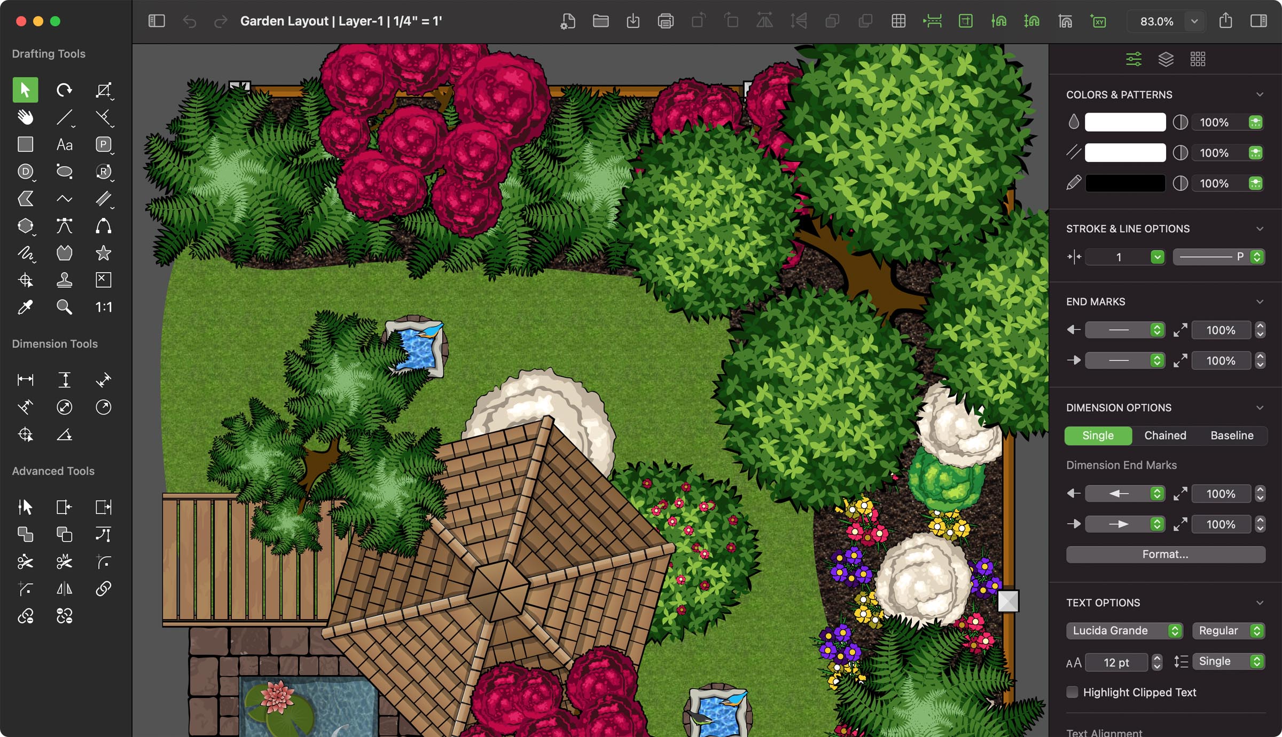The height and width of the screenshot is (737, 1282).
Task: Select the Line drawing tool
Action: tap(64, 117)
